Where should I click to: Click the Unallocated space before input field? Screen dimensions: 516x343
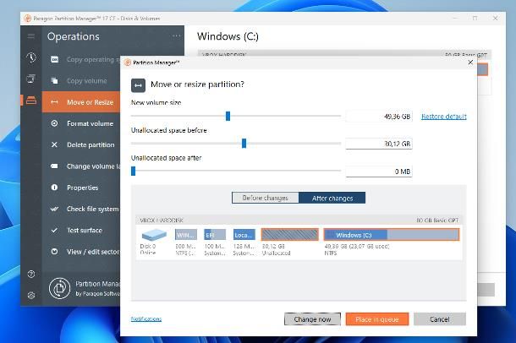(x=379, y=144)
